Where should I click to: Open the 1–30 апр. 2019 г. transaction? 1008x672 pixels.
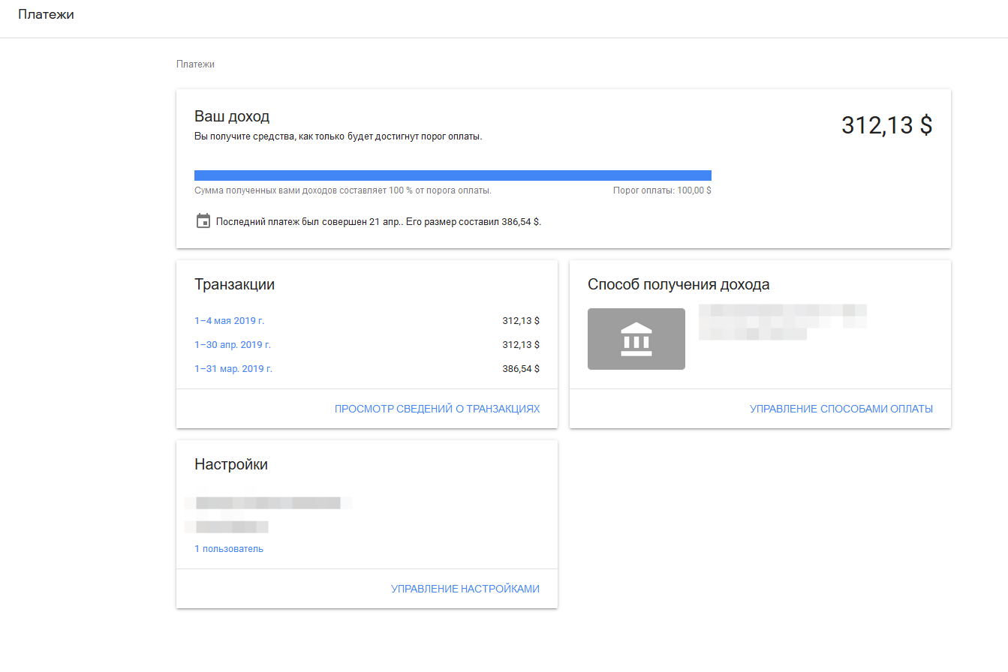(x=233, y=345)
